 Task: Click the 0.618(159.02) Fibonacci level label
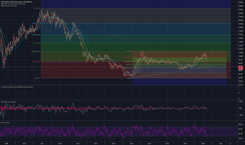pos(36,35)
